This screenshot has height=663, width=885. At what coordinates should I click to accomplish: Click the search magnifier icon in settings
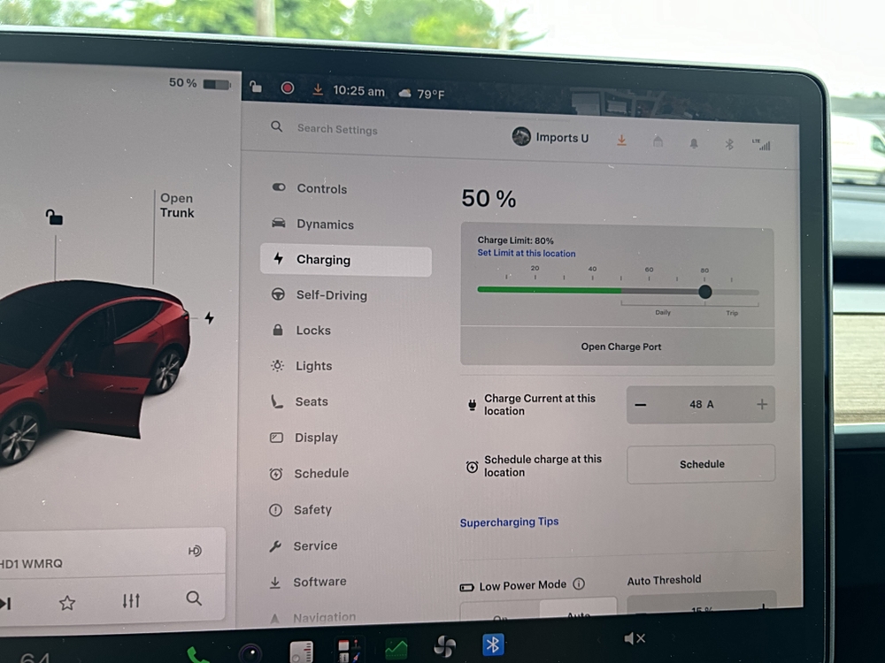pyautogui.click(x=276, y=126)
